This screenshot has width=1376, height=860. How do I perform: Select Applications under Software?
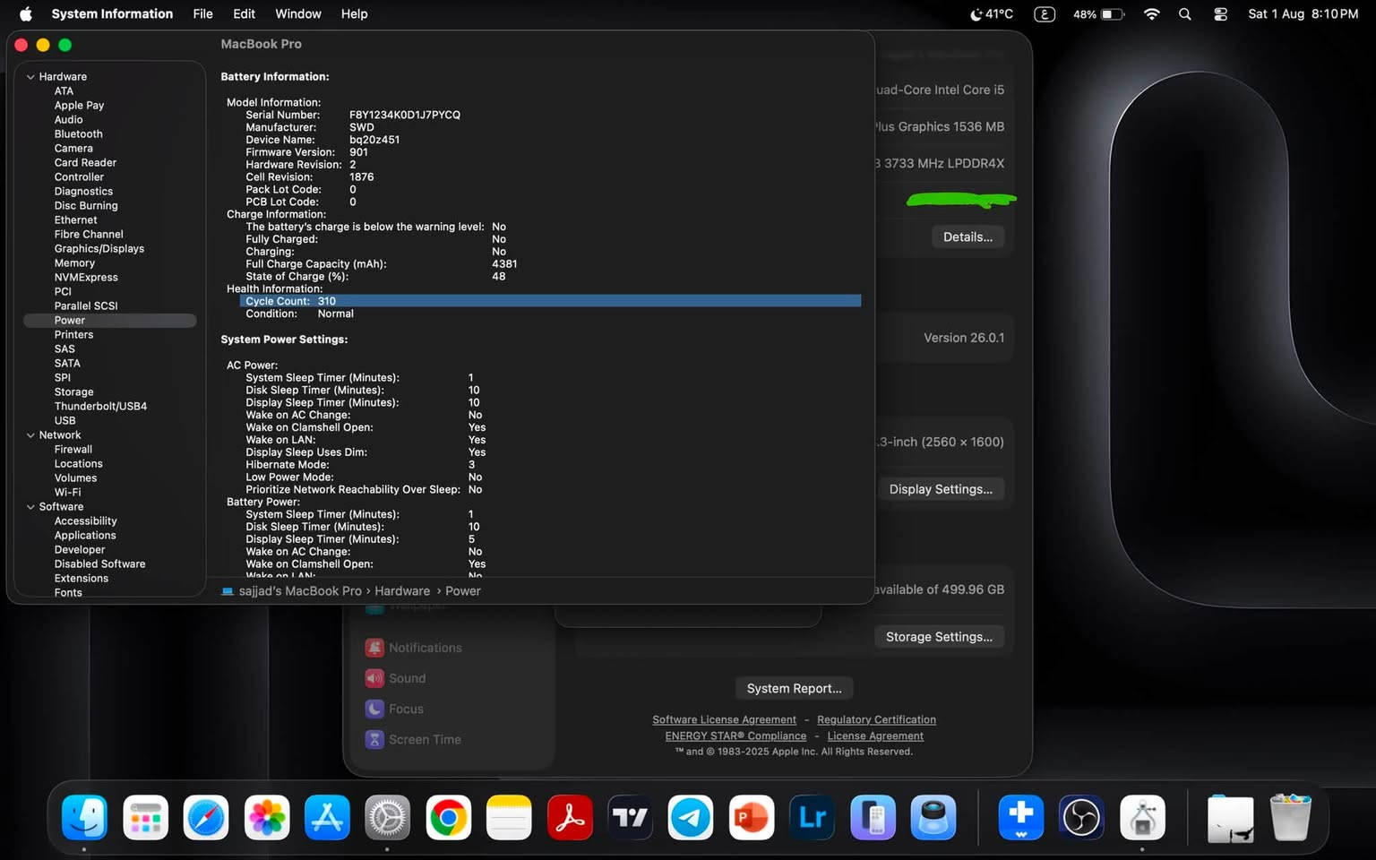85,536
